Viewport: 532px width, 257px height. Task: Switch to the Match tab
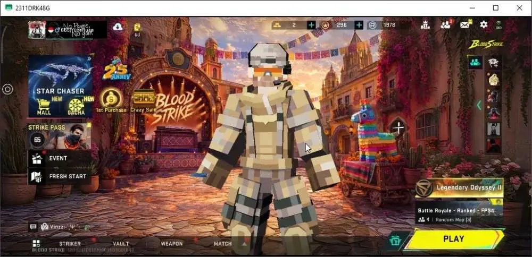(222, 243)
